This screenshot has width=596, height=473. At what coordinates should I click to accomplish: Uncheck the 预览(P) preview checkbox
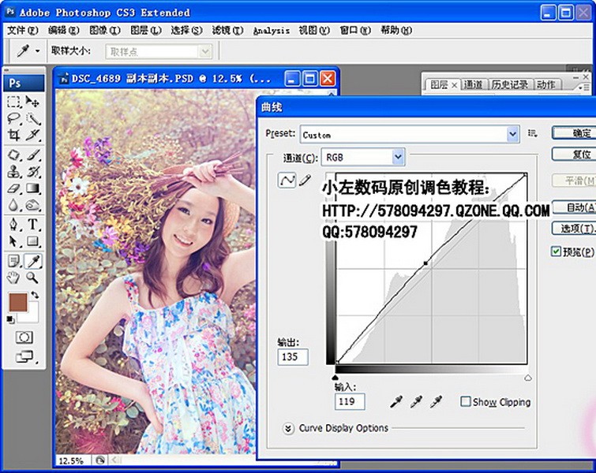[556, 251]
